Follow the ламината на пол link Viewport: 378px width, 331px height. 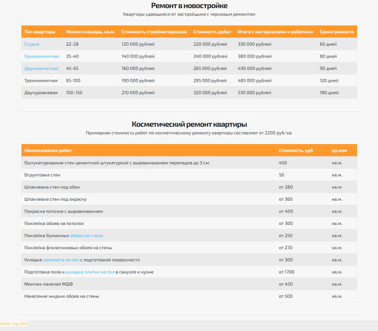[x=61, y=260]
